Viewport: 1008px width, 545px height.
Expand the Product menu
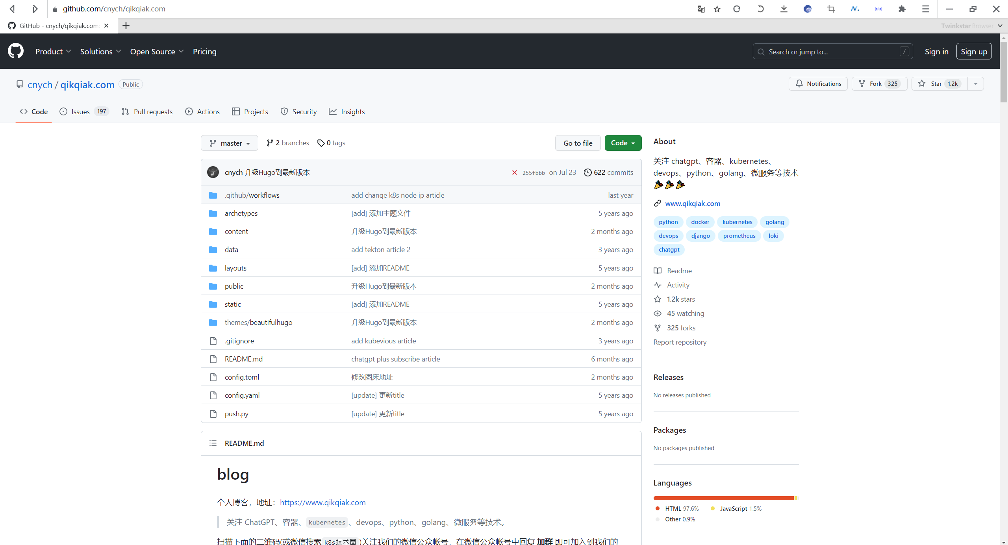click(x=53, y=52)
